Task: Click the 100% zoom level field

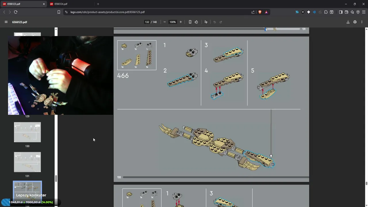Action: 172,22
